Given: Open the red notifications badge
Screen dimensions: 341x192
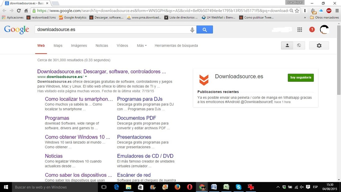Looking at the screenshot, I should pyautogui.click(x=312, y=30).
